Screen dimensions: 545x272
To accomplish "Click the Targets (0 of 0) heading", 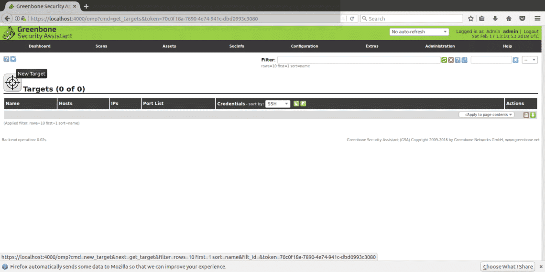I will 54,89.
